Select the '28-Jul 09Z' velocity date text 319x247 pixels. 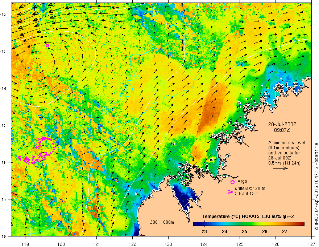point(279,158)
